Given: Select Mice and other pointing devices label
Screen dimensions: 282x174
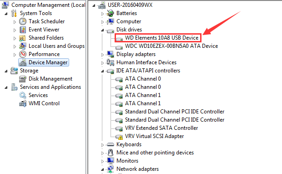Looking at the screenshot, I should 155,153.
